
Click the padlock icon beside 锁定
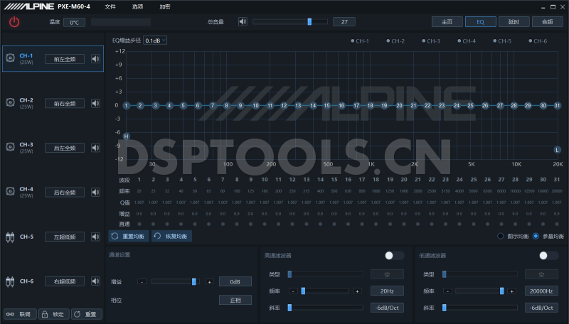[x=45, y=314]
